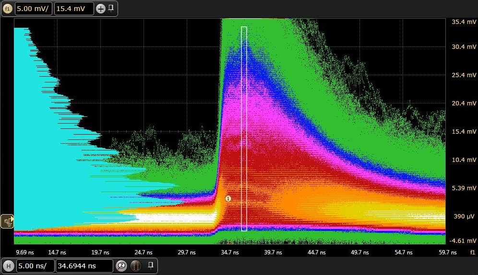Screen dimensions: 478x275
Task: Click the dotted-lines timebase reference icon
Action: click(136, 266)
